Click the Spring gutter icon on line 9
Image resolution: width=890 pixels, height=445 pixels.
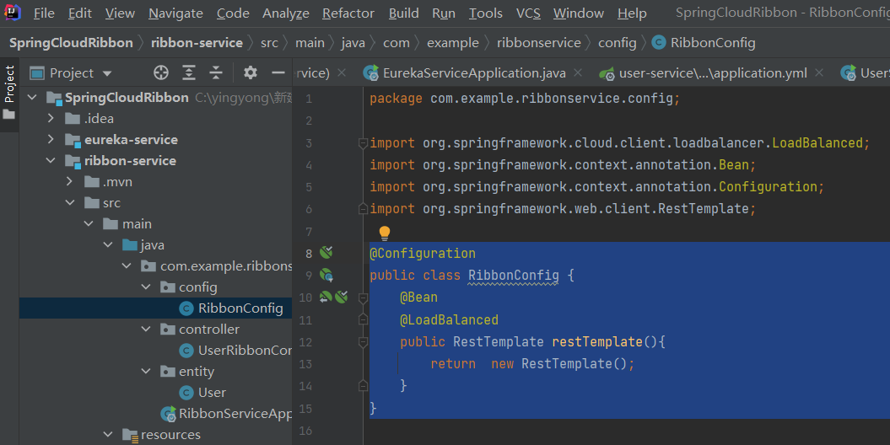tap(326, 275)
